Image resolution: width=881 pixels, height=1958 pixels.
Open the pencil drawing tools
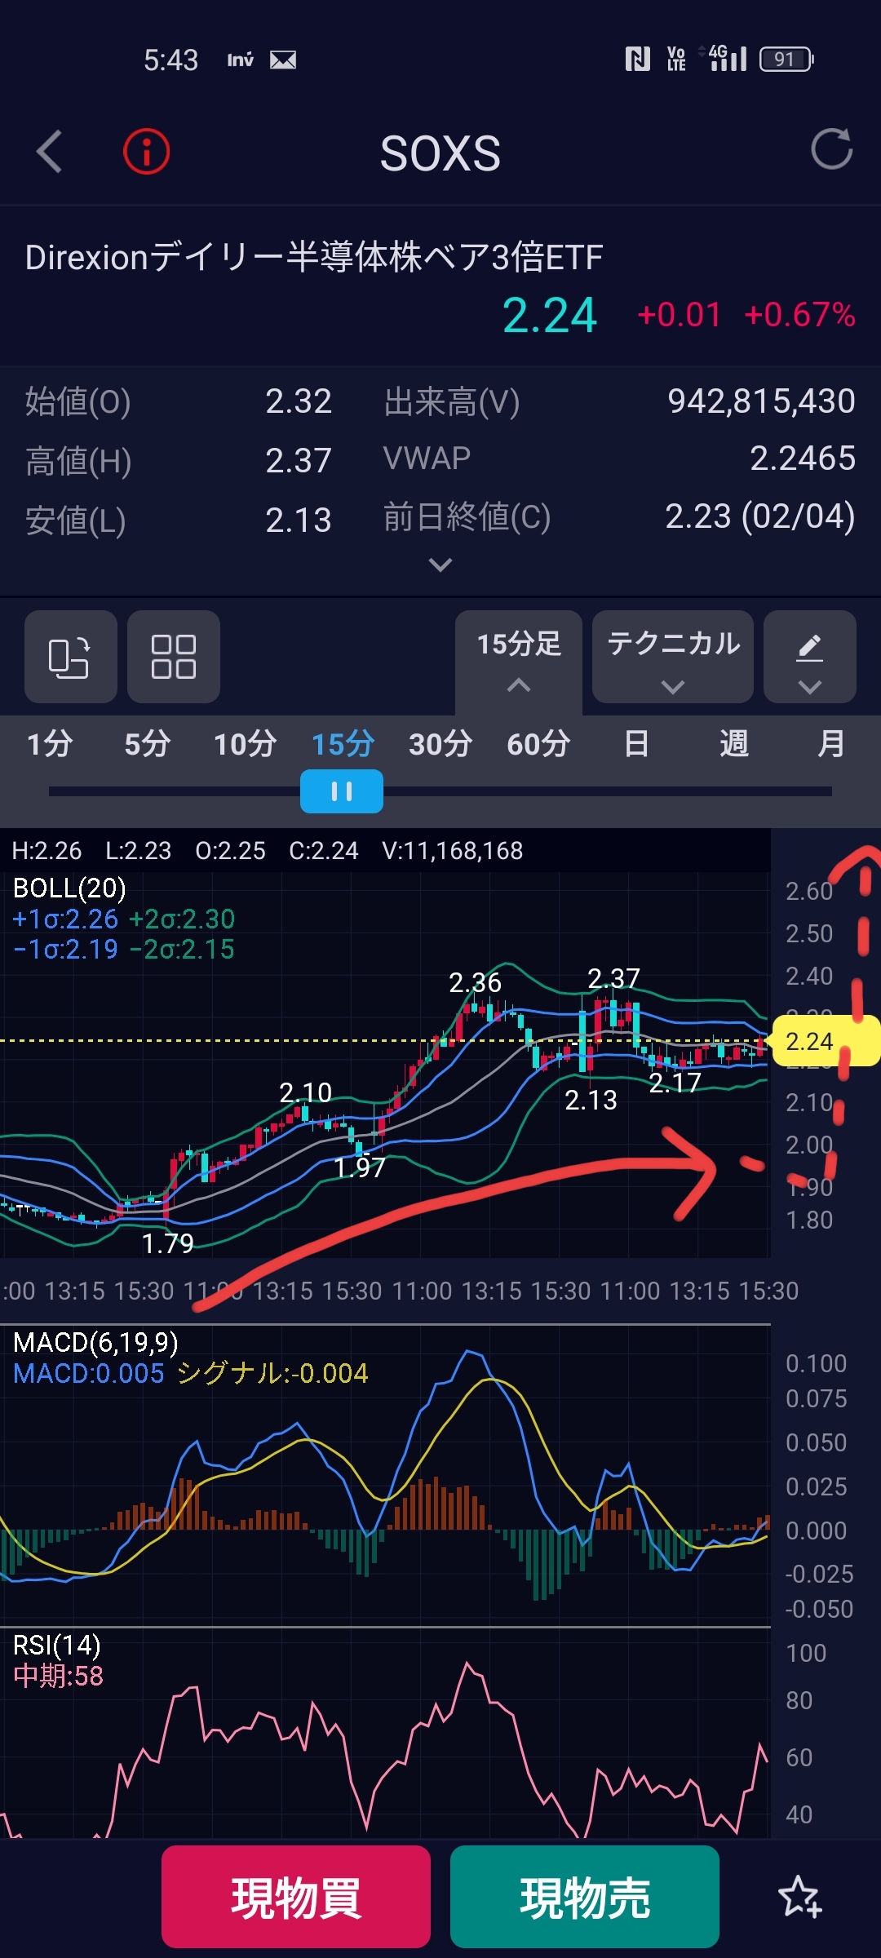pyautogui.click(x=809, y=657)
